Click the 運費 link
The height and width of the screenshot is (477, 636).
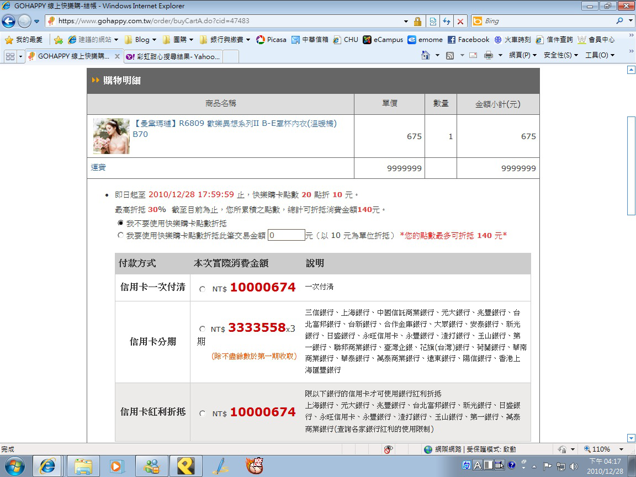point(98,167)
